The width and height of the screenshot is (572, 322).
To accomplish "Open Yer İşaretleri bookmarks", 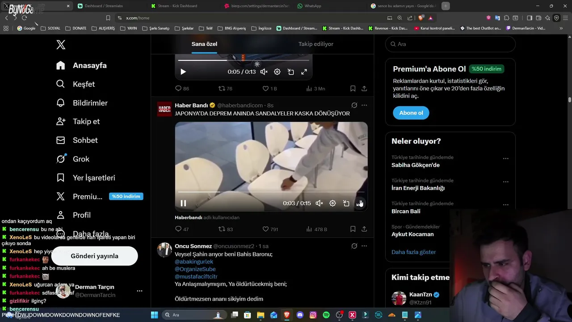I will coord(85,178).
